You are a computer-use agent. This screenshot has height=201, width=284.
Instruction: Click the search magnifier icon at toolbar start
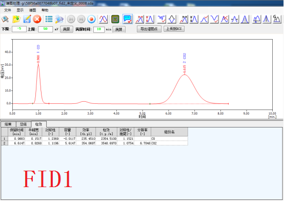(5, 19)
